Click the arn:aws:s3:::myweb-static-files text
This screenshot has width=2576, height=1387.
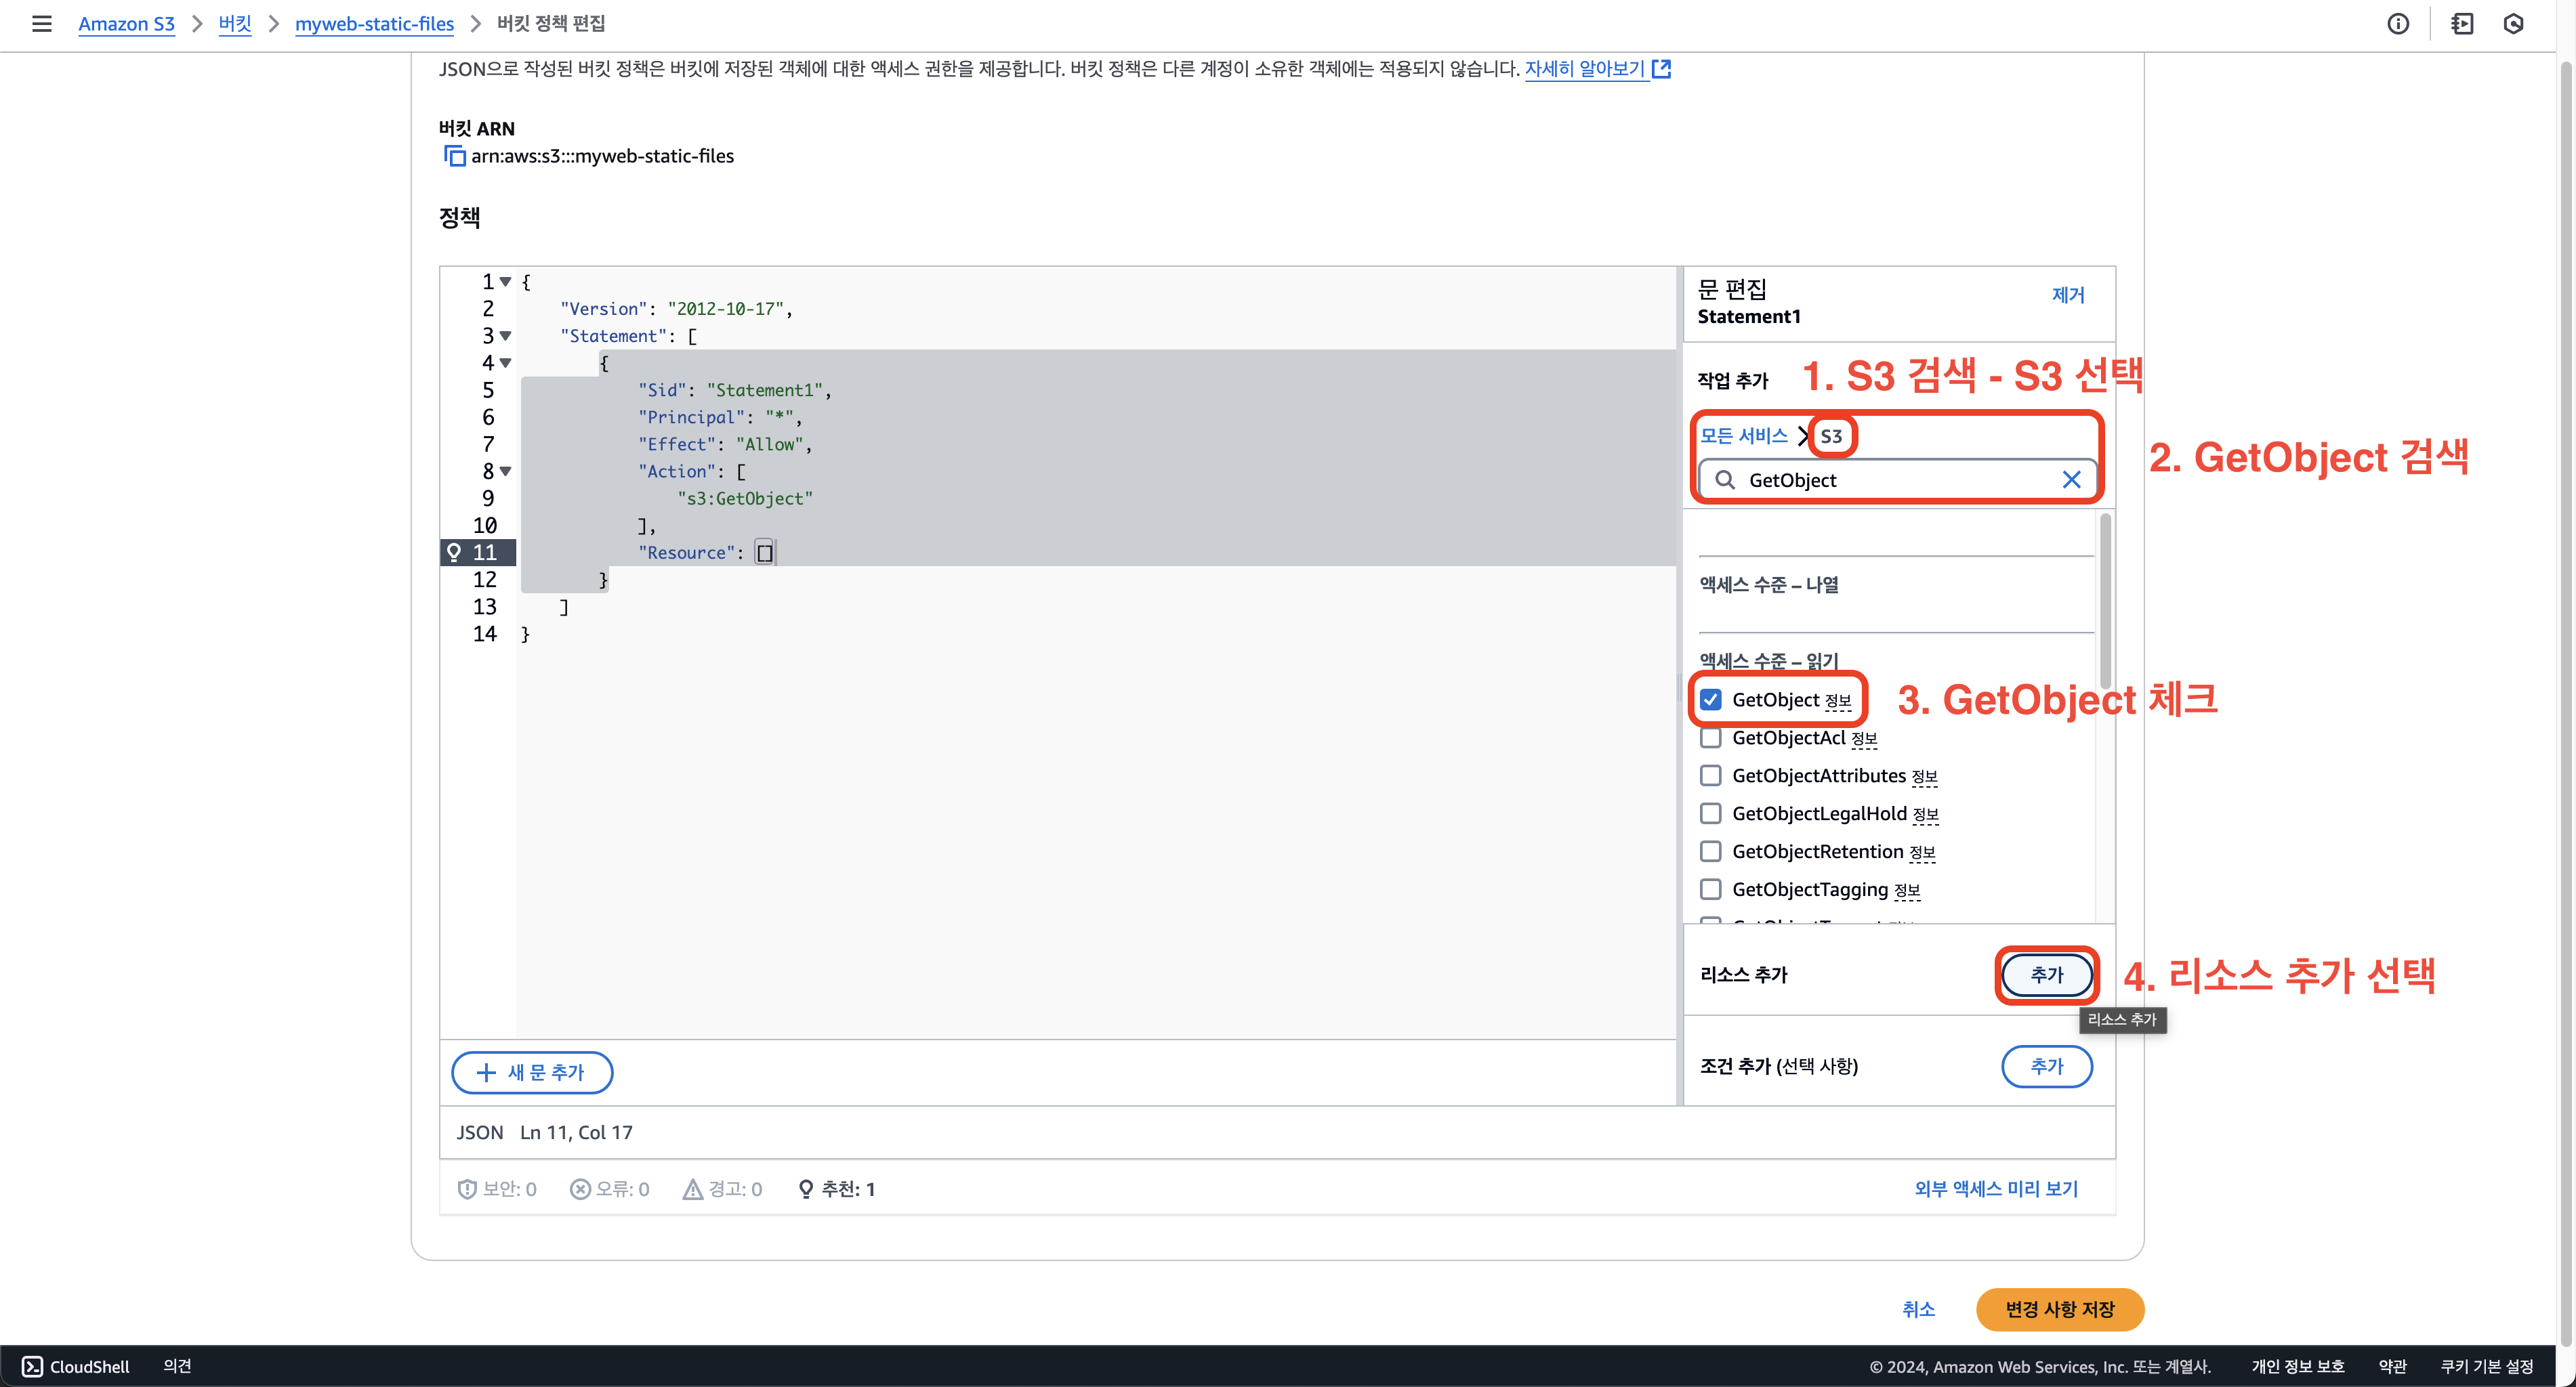point(603,156)
